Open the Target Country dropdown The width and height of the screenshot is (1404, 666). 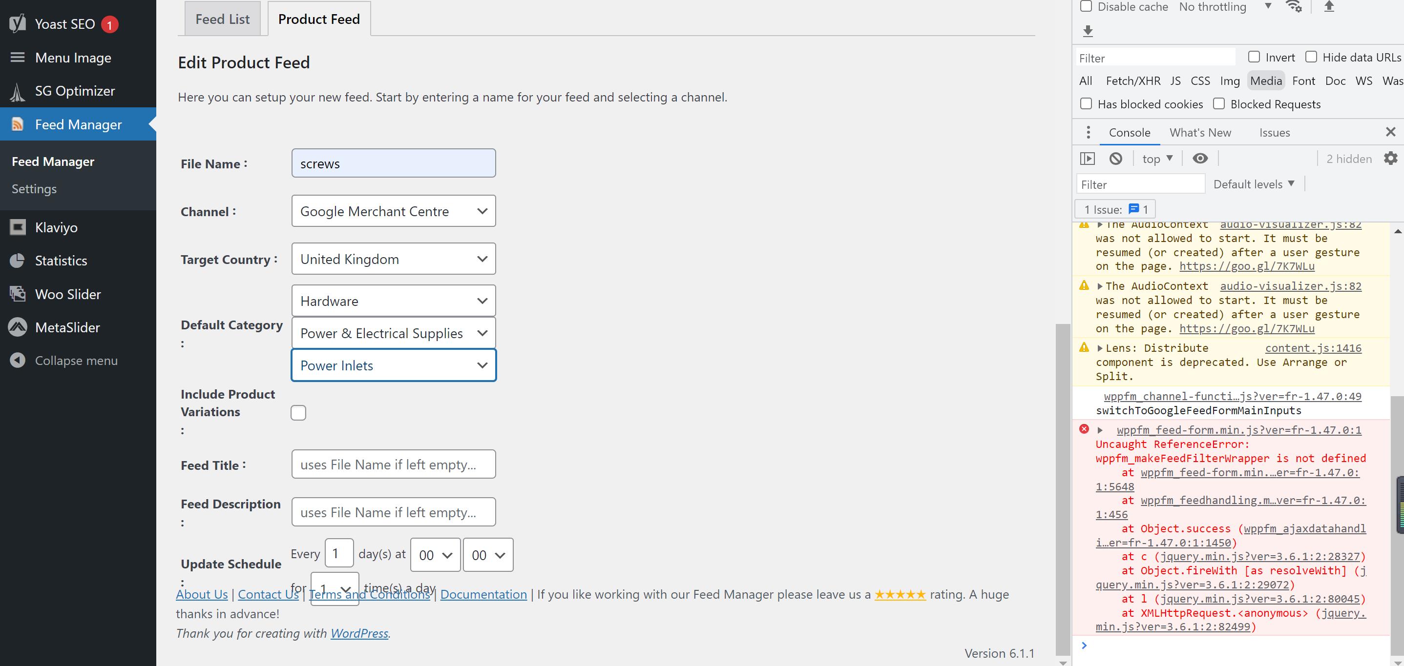394,259
